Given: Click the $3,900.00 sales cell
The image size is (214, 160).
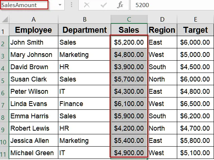Looking at the screenshot, I should tap(129, 67).
